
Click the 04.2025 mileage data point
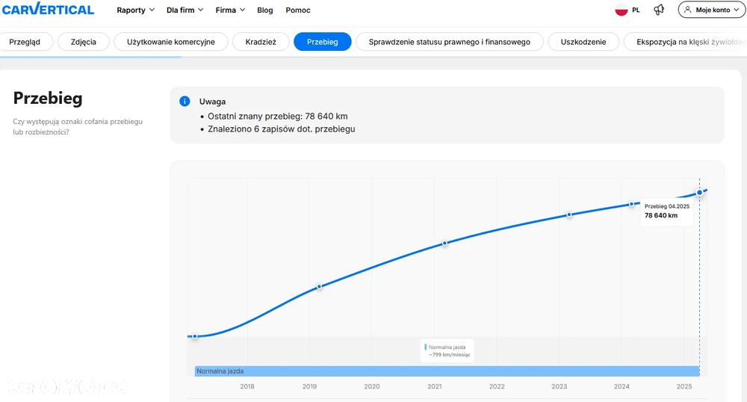coord(699,193)
